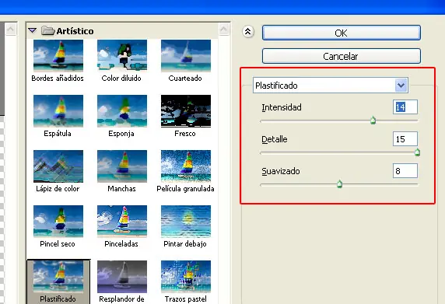Click the Detalle label
This screenshot has width=445, height=304.
[275, 139]
